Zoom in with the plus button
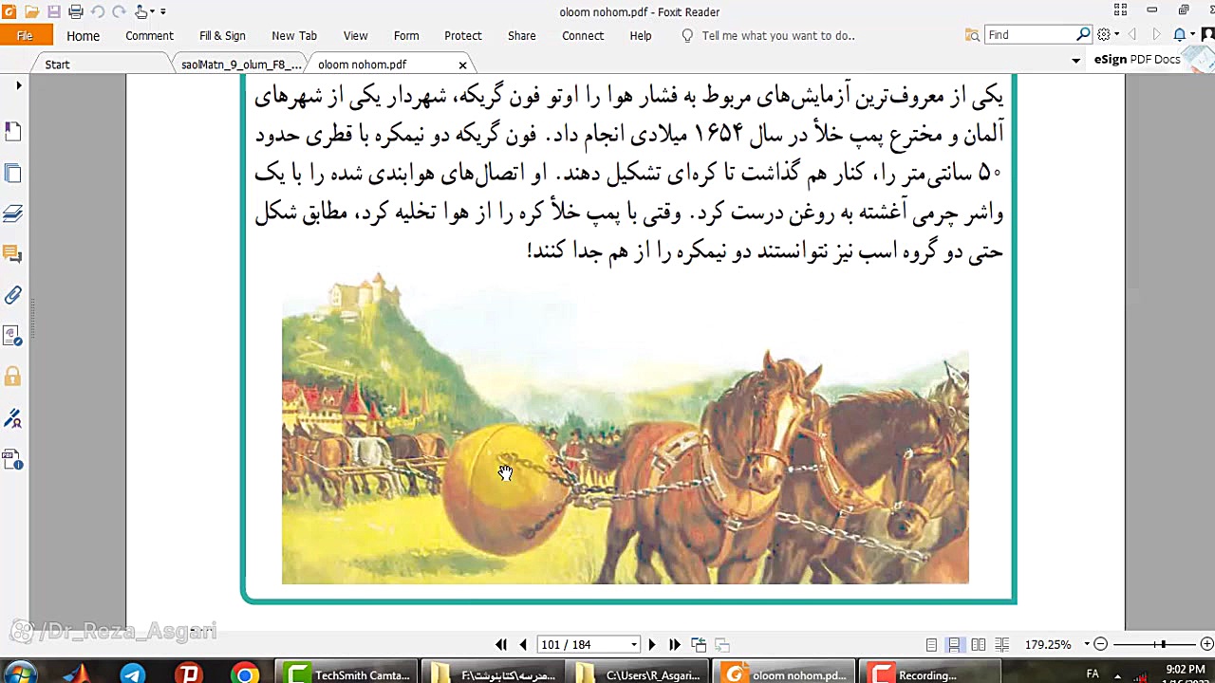Image resolution: width=1215 pixels, height=683 pixels. point(1206,644)
